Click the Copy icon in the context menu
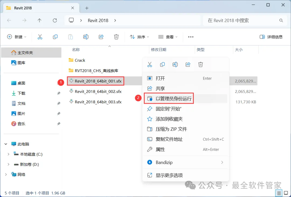The image size is (291, 197). click(x=162, y=65)
